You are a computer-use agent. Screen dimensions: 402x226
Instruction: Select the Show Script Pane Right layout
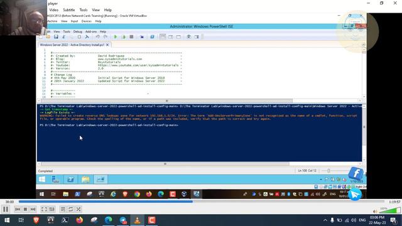[x=170, y=37]
